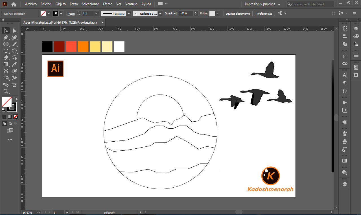The width and height of the screenshot is (361, 215).
Task: Activate the Zoom tool
Action: coord(6,91)
